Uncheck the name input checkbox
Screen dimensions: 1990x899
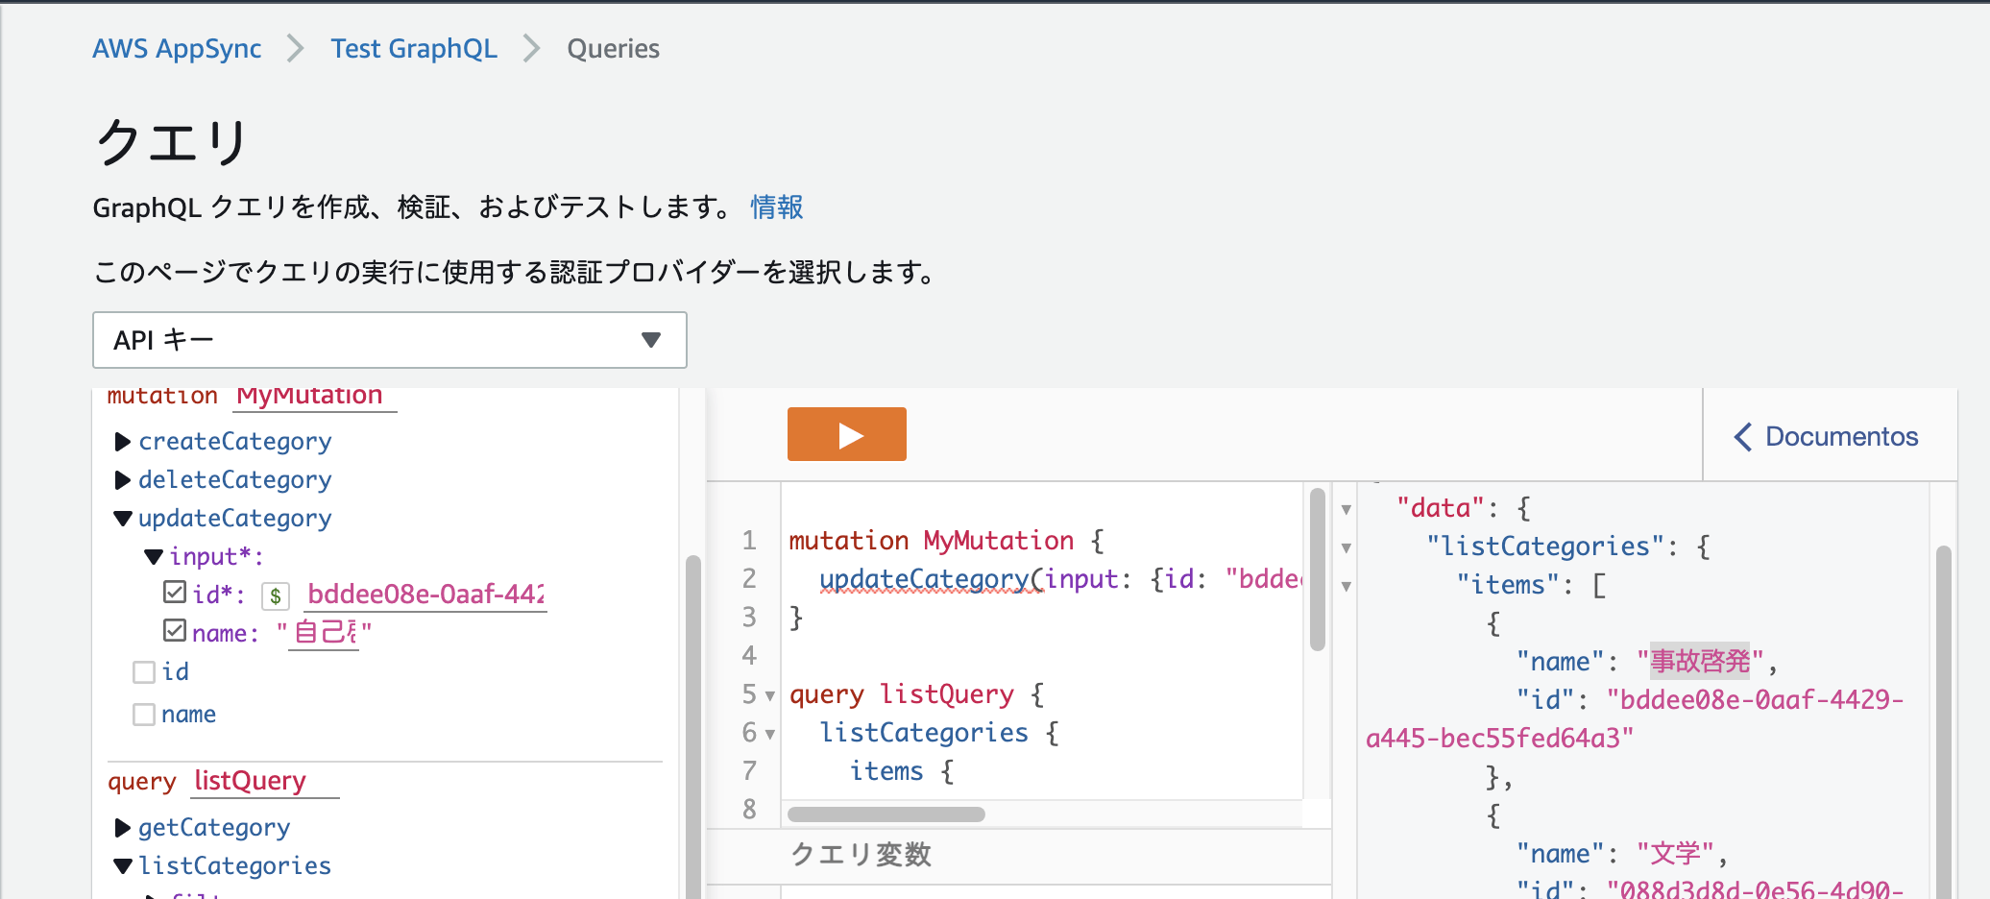coord(175,631)
